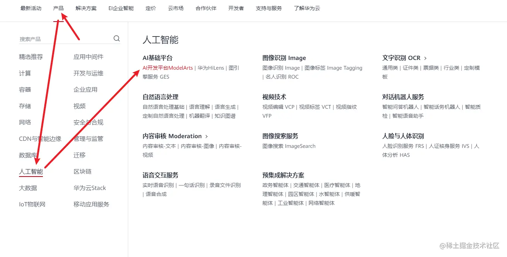Viewport: 507px width, 257px height.
Task: Open the 政务智能体 link
Action: pos(275,185)
